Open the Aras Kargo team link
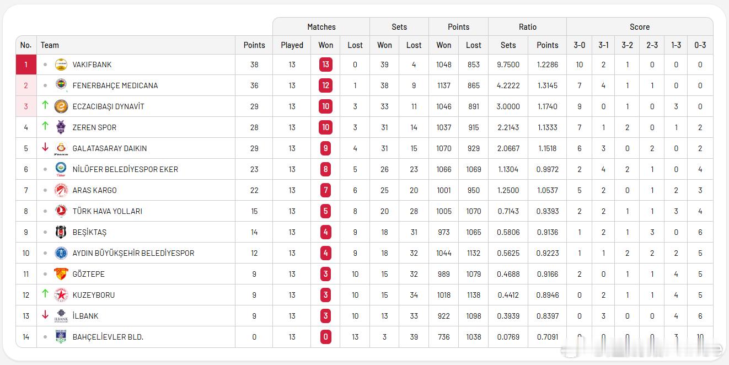Image resolution: width=729 pixels, height=365 pixels. coord(94,190)
